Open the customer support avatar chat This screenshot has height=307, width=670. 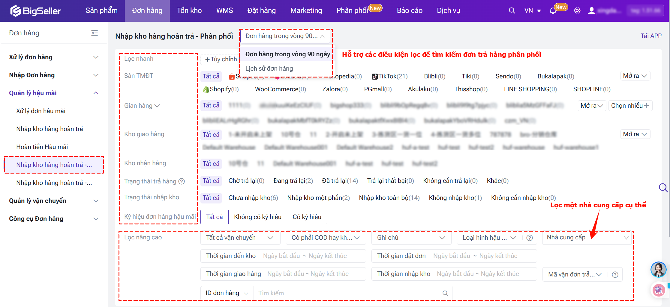(x=658, y=269)
